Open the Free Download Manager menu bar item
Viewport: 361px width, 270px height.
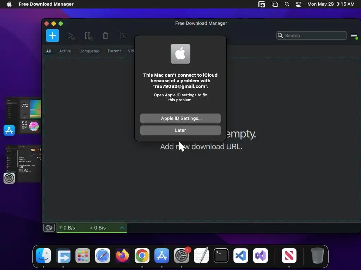[x=46, y=4]
